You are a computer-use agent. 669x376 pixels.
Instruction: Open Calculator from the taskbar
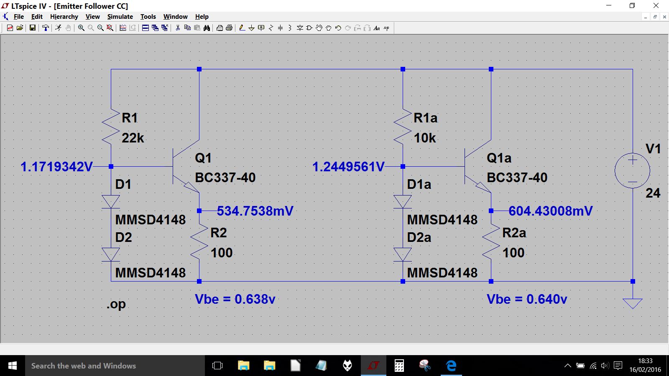[399, 366]
